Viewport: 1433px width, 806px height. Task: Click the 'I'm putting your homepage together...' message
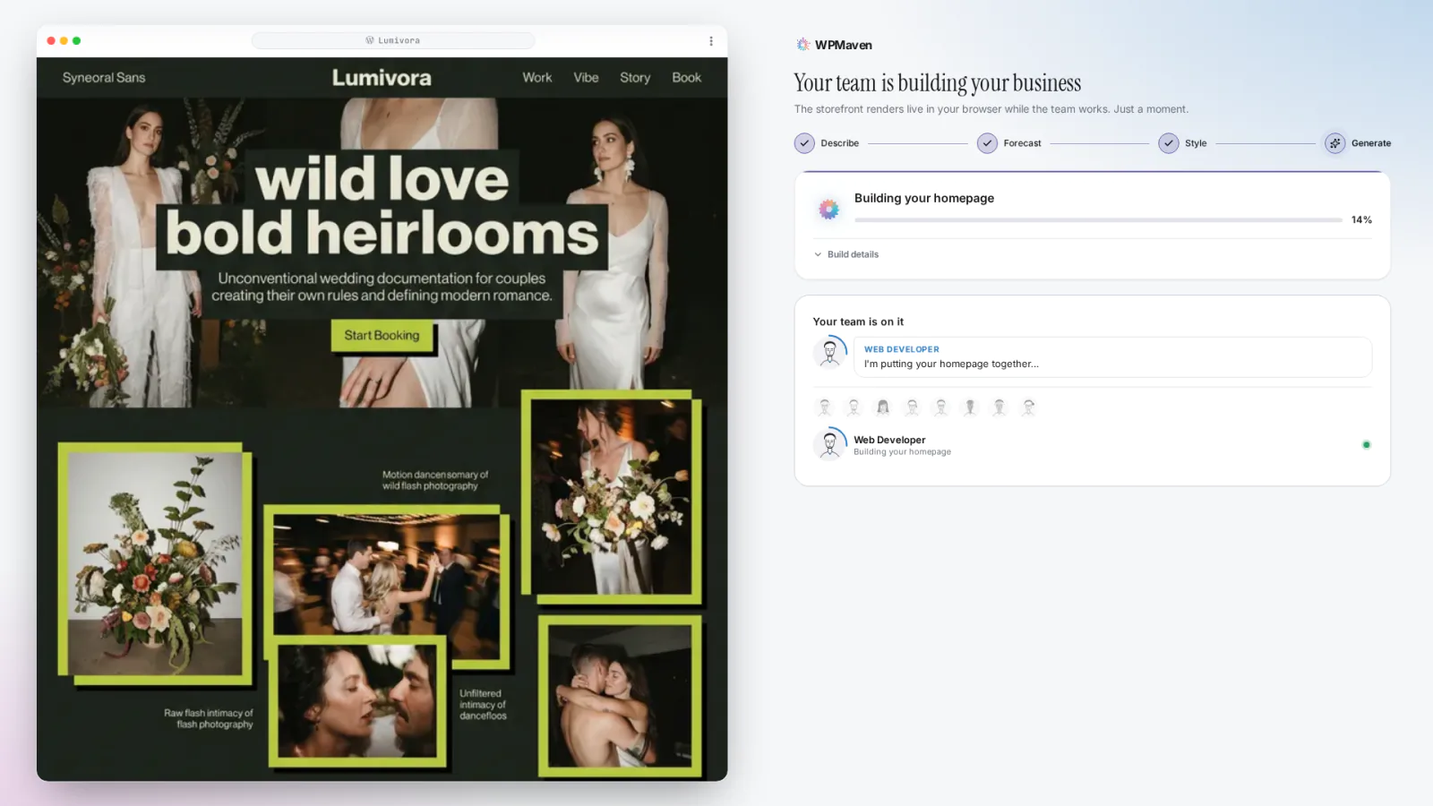coord(951,364)
